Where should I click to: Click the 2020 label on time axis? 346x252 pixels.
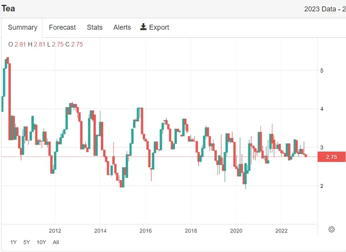236,231
